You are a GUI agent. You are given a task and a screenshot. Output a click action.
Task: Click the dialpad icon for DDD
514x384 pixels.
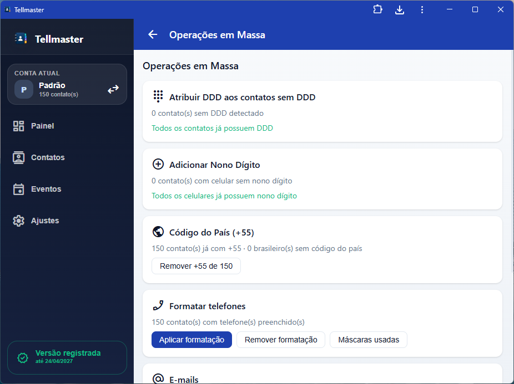click(x=158, y=96)
